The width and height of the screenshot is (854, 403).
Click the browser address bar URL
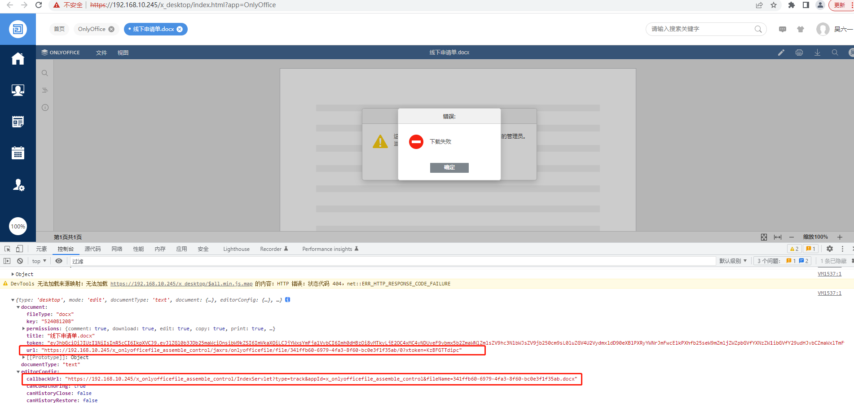coord(183,5)
